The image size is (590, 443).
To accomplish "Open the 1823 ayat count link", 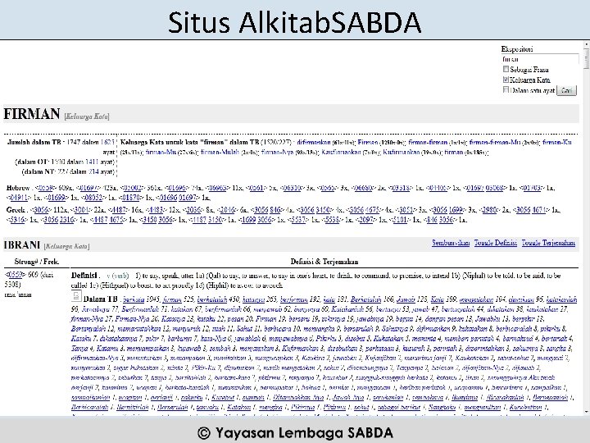I will click(107, 142).
